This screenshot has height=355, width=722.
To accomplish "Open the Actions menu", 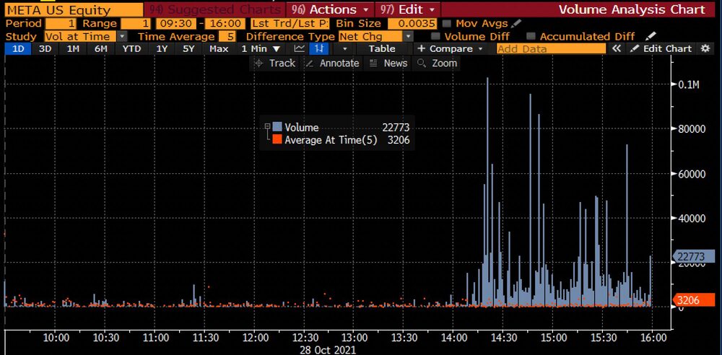I will tap(329, 9).
